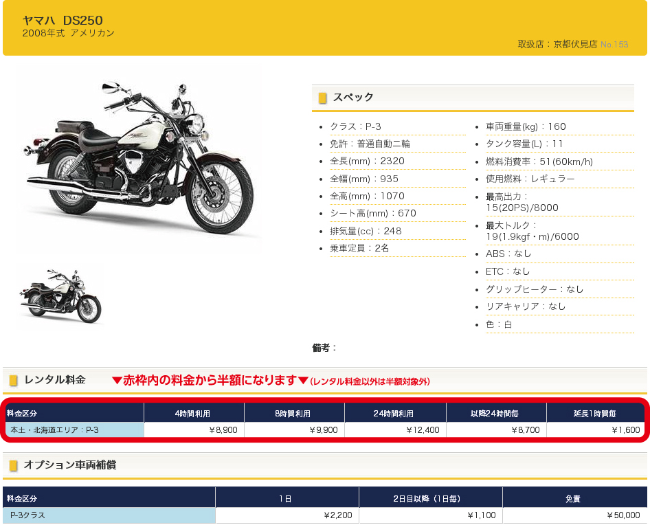Click the 2008年式 アメリカン subtitle
This screenshot has width=650, height=525.
(x=69, y=33)
